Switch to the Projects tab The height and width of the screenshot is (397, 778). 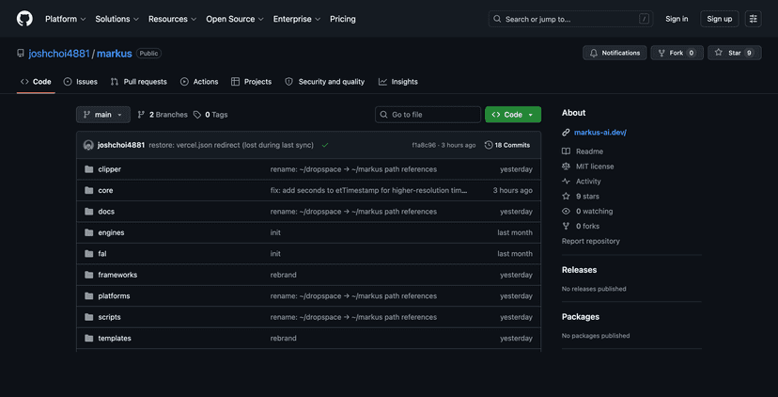point(252,82)
